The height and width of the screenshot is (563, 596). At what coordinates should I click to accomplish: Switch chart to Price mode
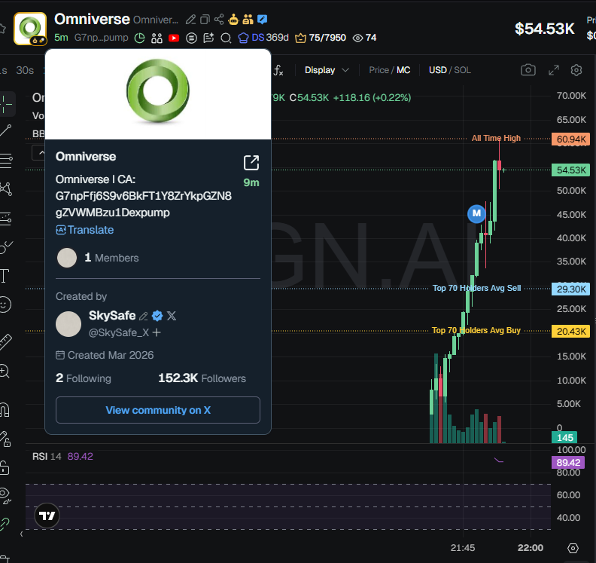pos(379,70)
